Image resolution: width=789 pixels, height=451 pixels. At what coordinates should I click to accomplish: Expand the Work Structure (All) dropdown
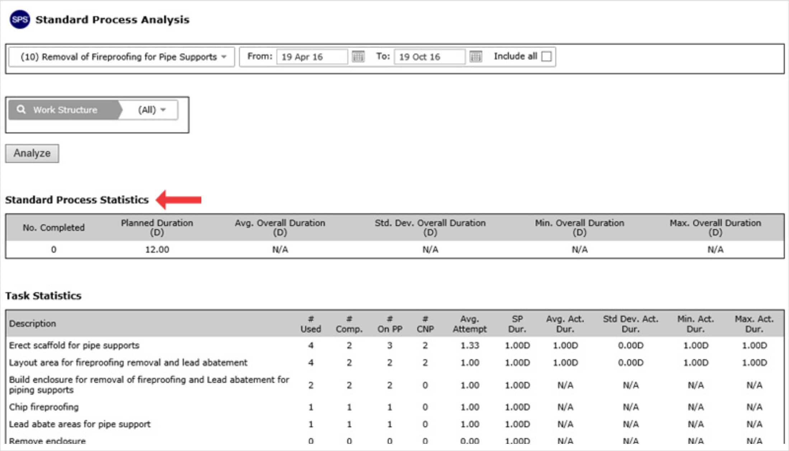pyautogui.click(x=152, y=110)
